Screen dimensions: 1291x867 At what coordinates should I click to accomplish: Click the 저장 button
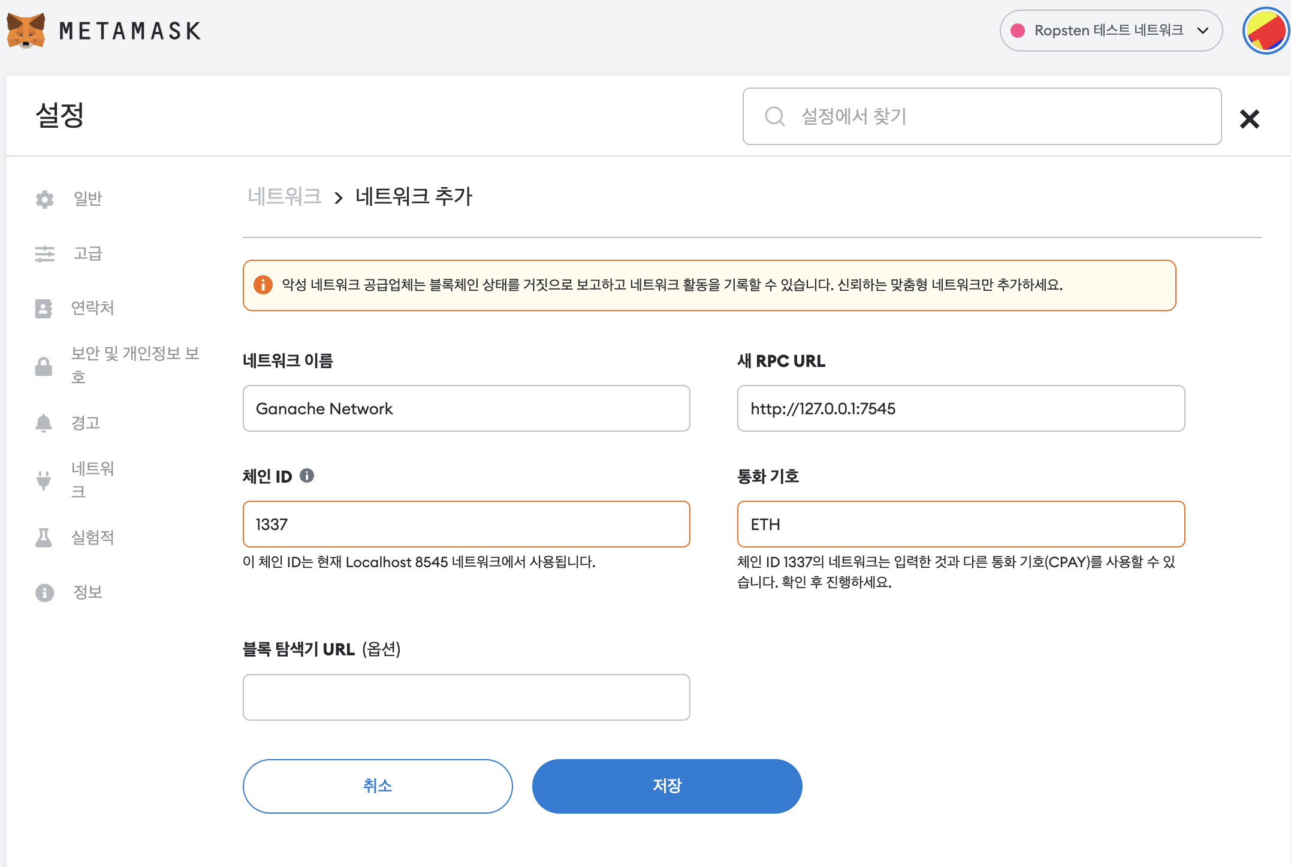click(x=667, y=786)
